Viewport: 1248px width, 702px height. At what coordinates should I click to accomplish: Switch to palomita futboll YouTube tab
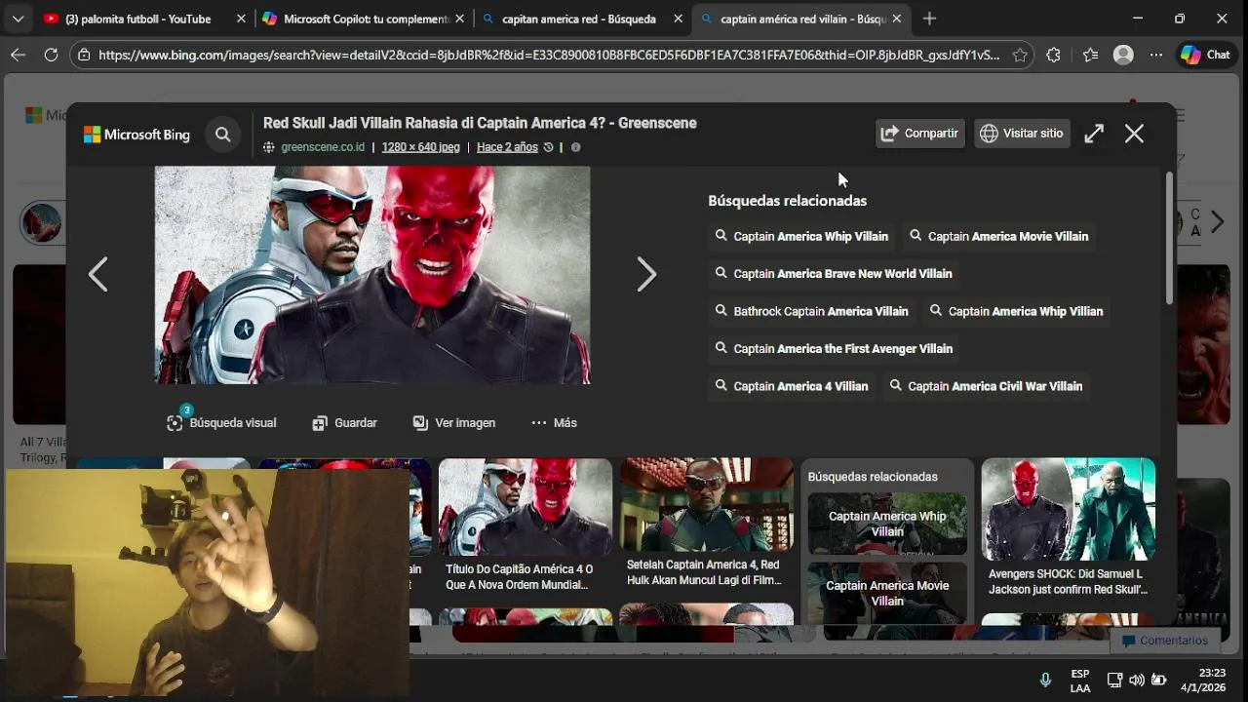click(137, 19)
